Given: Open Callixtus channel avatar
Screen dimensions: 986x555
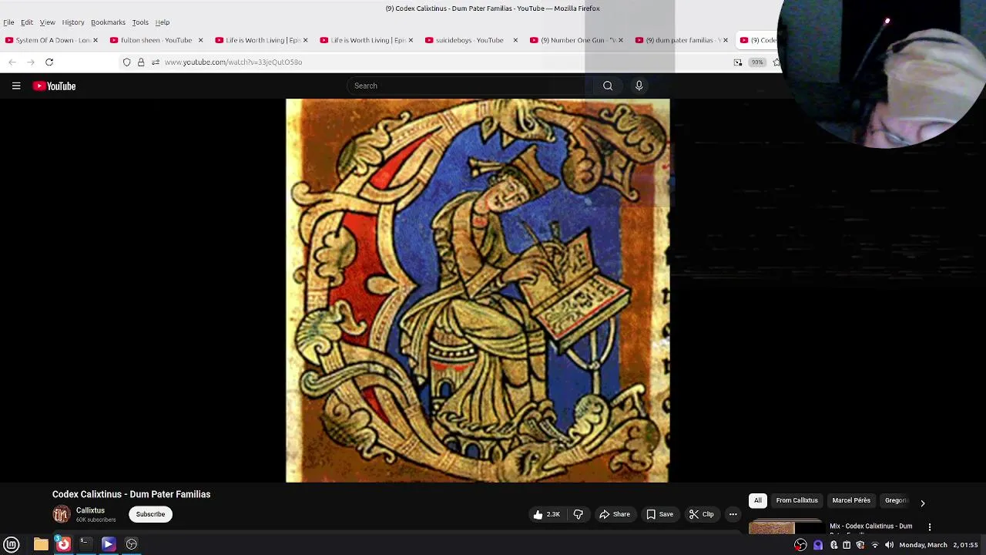Looking at the screenshot, I should click(61, 514).
